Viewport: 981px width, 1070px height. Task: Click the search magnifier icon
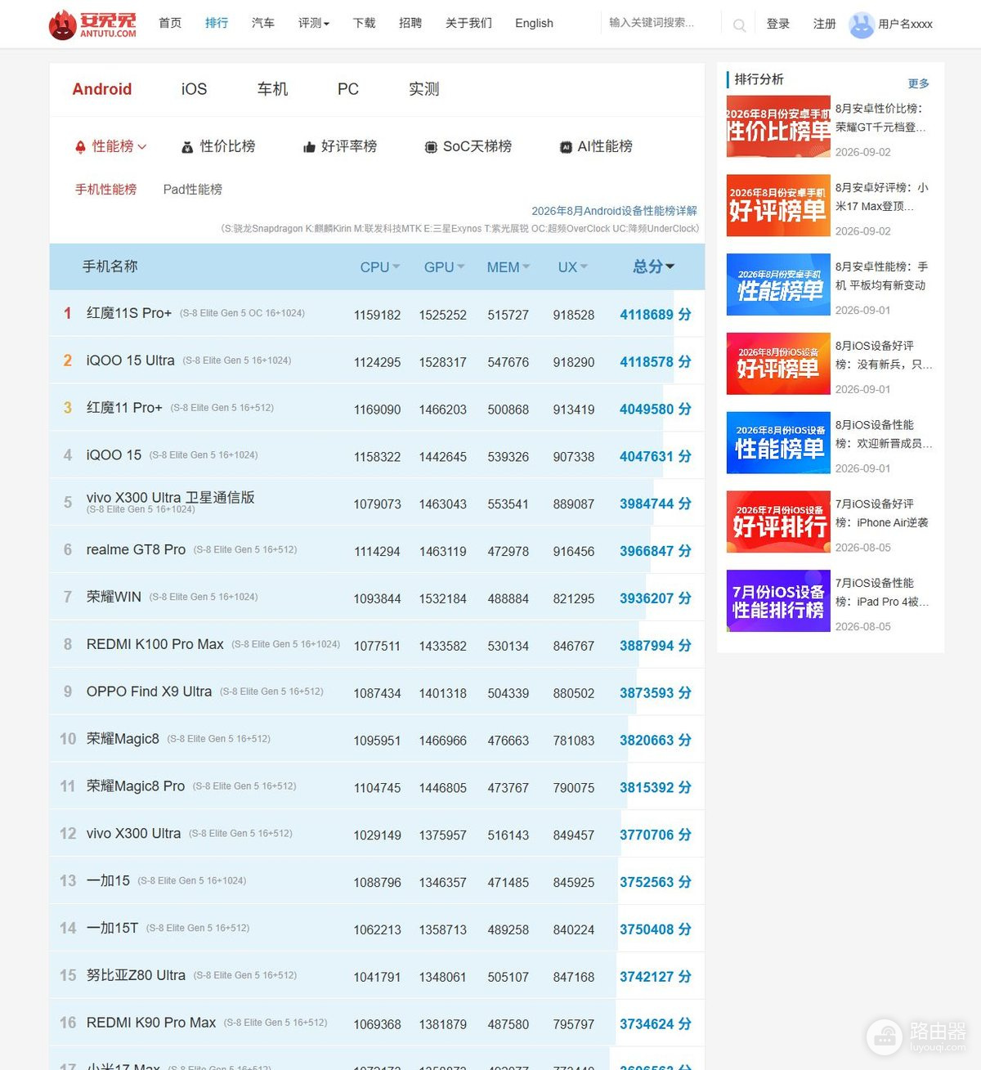(x=739, y=25)
